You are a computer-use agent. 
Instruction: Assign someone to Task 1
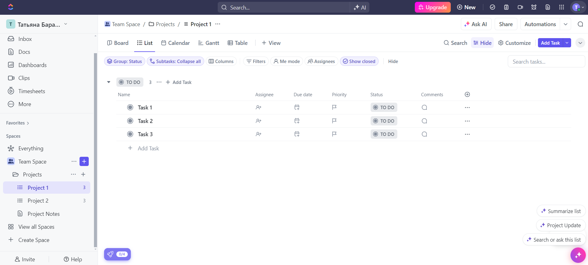click(x=259, y=107)
